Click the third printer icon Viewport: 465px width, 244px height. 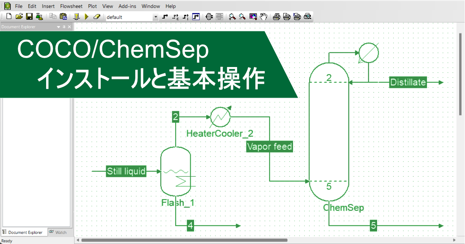(x=297, y=17)
